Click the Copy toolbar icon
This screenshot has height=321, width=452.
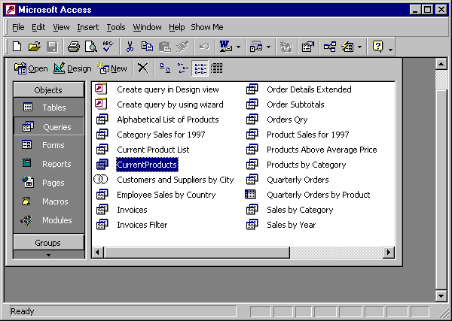tap(147, 47)
